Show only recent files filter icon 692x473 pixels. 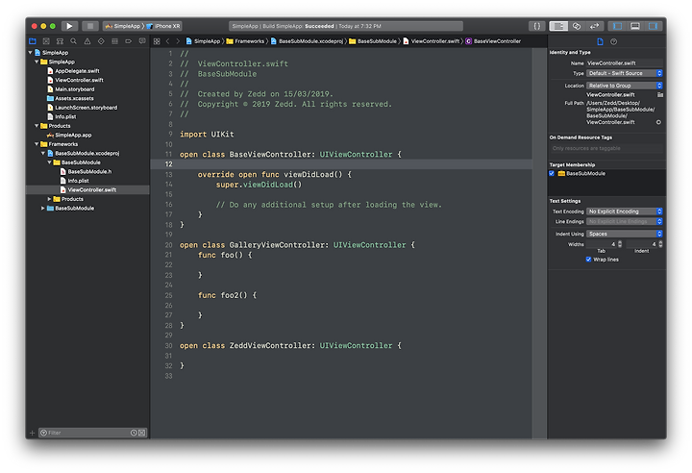(x=134, y=433)
